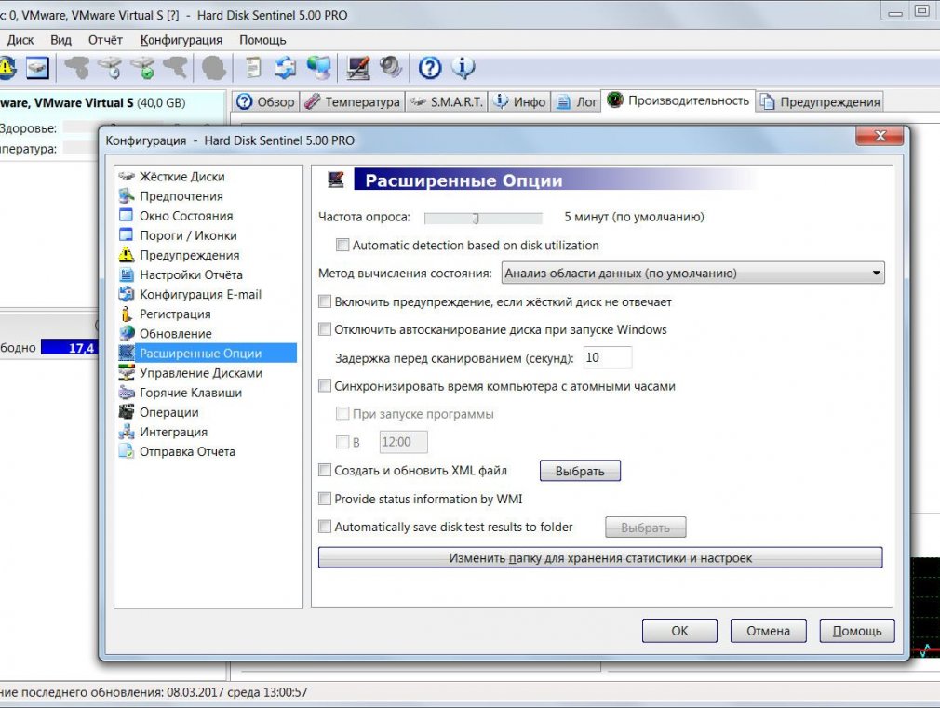This screenshot has height=708, width=940.
Task: Select Управление Дисками in the configuration list
Action: 201,373
